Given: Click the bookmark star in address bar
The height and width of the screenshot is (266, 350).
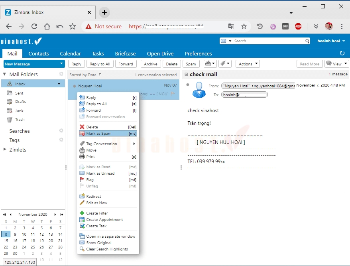Looking at the screenshot, I should (x=244, y=26).
